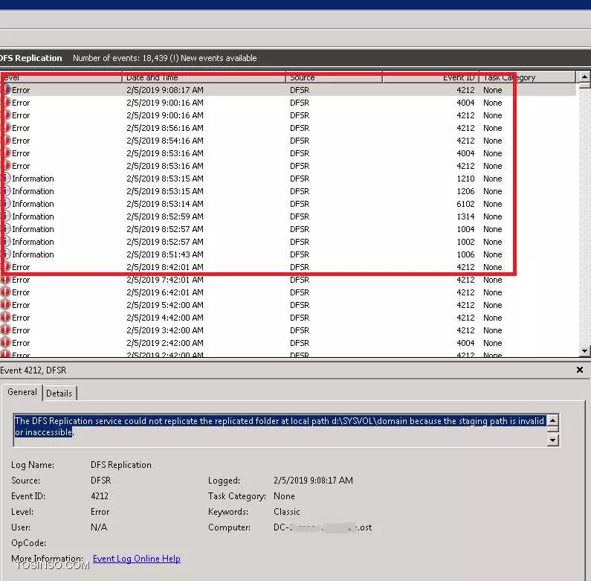Select the Error event at 5:42:00 AM
Viewport: 591px width, 581px height.
coord(288,305)
